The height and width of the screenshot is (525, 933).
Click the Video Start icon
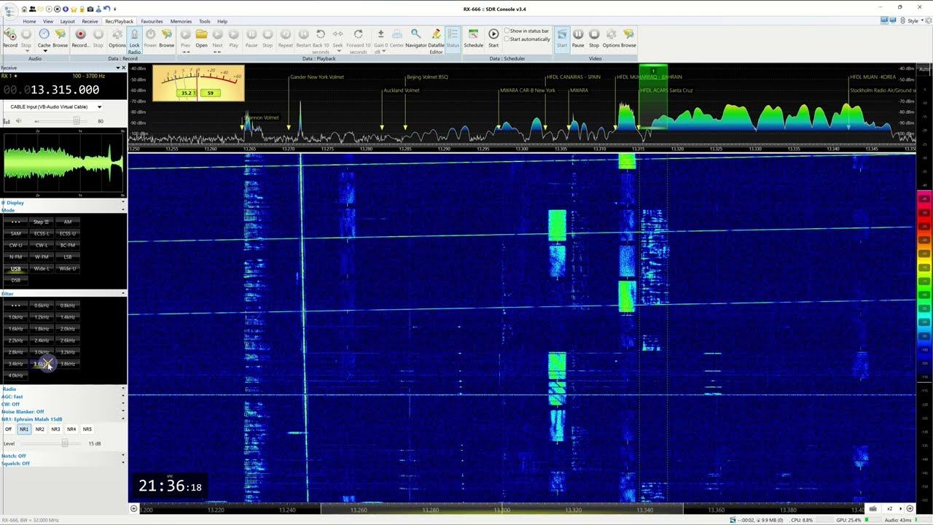562,34
